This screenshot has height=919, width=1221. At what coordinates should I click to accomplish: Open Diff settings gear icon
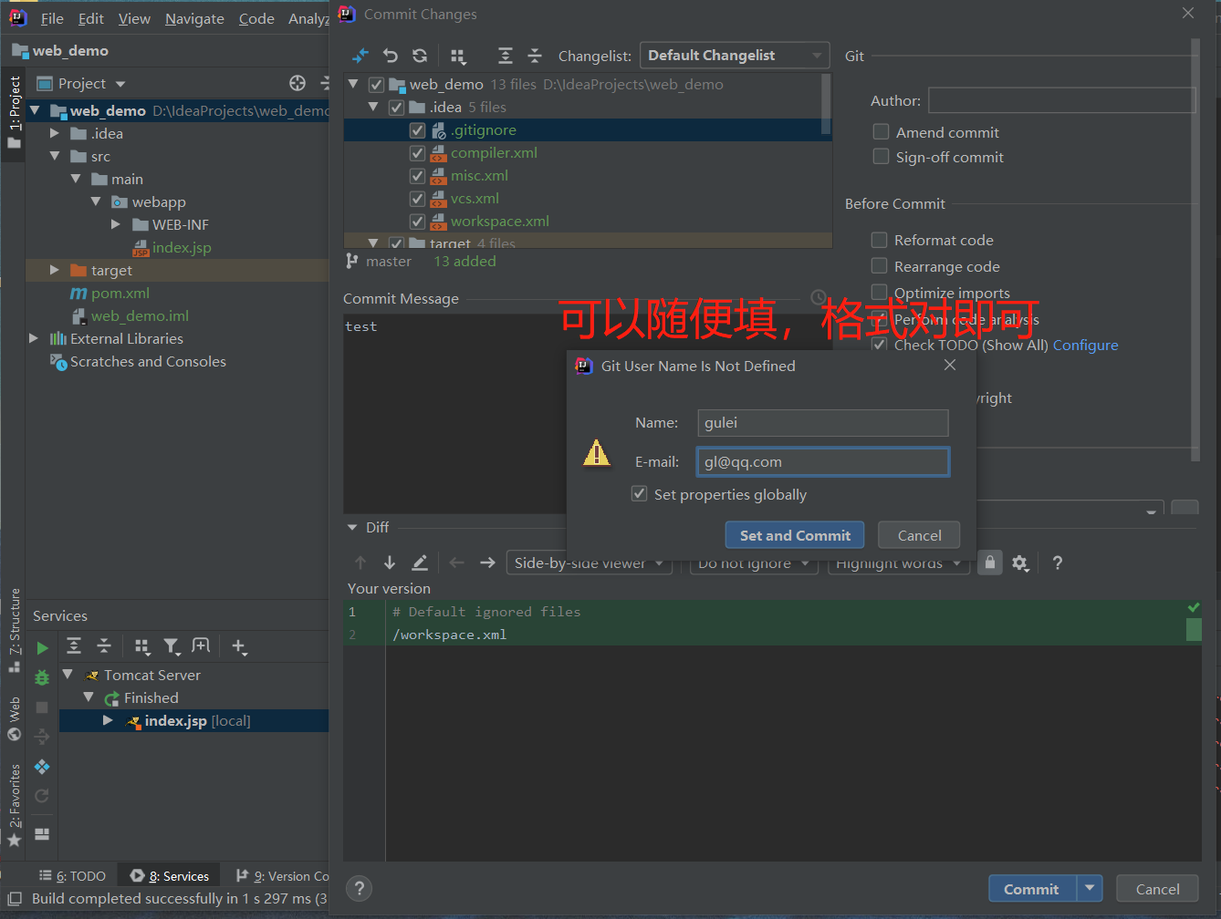point(1020,563)
